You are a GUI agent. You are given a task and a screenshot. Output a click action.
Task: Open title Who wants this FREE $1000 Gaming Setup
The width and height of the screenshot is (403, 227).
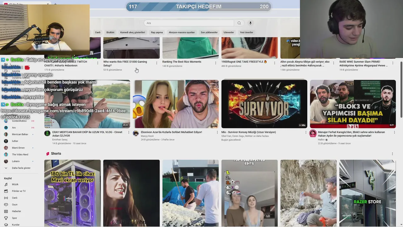point(125,64)
